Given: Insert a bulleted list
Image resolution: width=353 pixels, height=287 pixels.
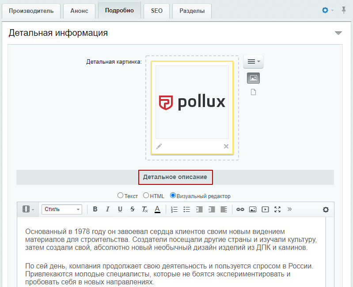Looking at the screenshot, I should (186, 209).
